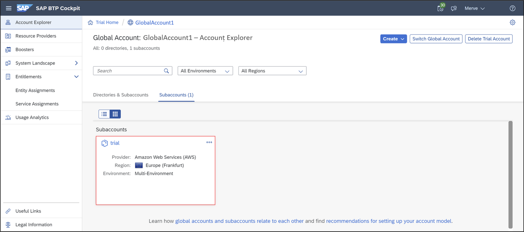Open the trial card three-dot actions menu

point(209,142)
